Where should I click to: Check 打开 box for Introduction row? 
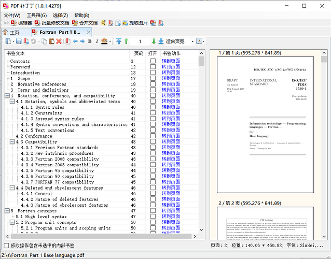pyautogui.click(x=153, y=73)
